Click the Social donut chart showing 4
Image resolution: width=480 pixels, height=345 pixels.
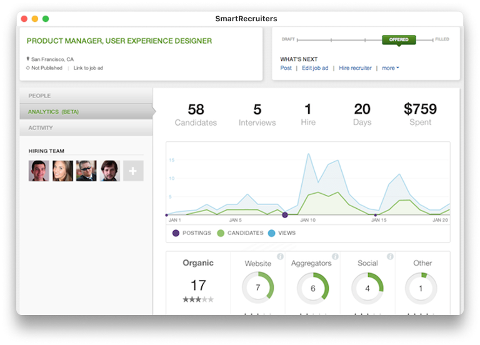(367, 288)
